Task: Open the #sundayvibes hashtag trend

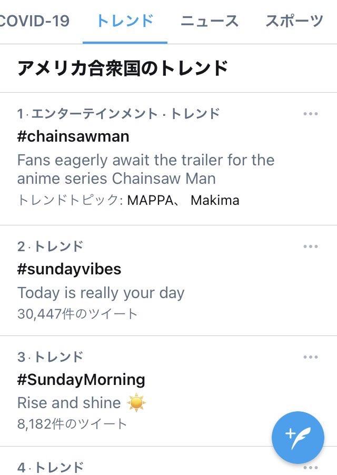Action: point(69,269)
